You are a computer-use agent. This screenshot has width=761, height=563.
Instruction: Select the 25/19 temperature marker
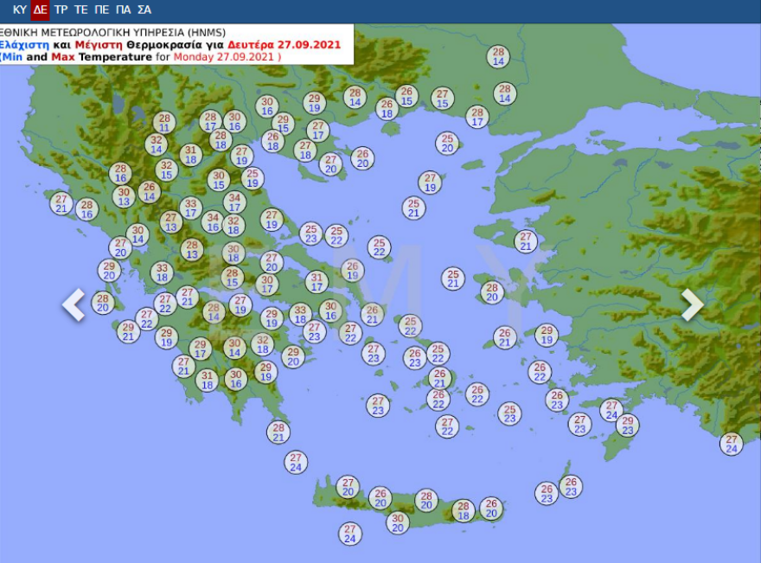click(253, 178)
